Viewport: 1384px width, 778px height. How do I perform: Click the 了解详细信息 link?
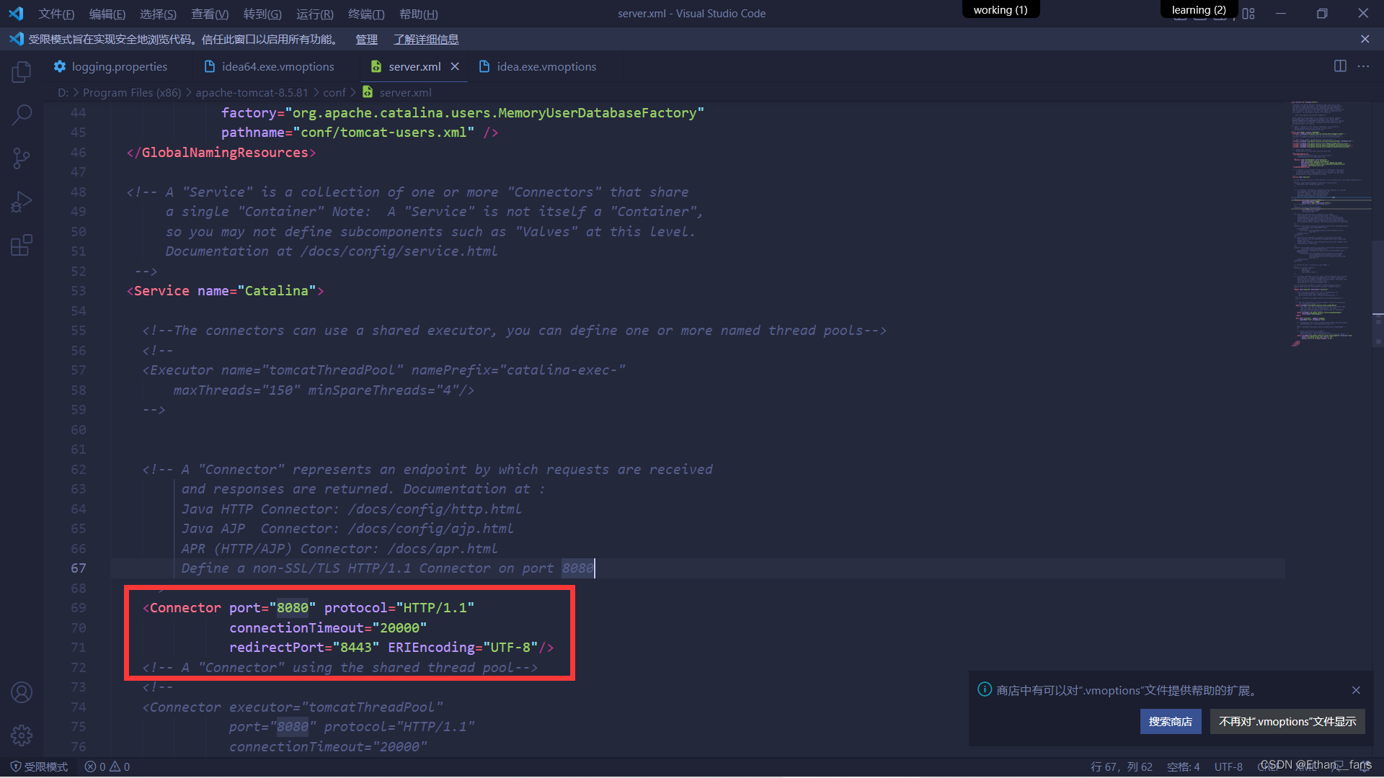pos(426,39)
